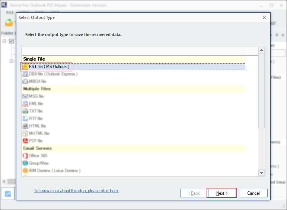The image size is (287, 210).
Task: Collapse the root node in folder tree
Action: (x=4, y=41)
